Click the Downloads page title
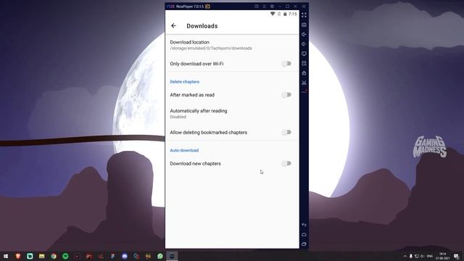Viewport: 464px width, 261px height. pyautogui.click(x=202, y=26)
